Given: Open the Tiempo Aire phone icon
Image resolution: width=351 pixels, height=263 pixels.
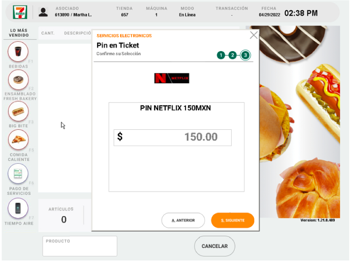Looking at the screenshot, I should (18, 208).
